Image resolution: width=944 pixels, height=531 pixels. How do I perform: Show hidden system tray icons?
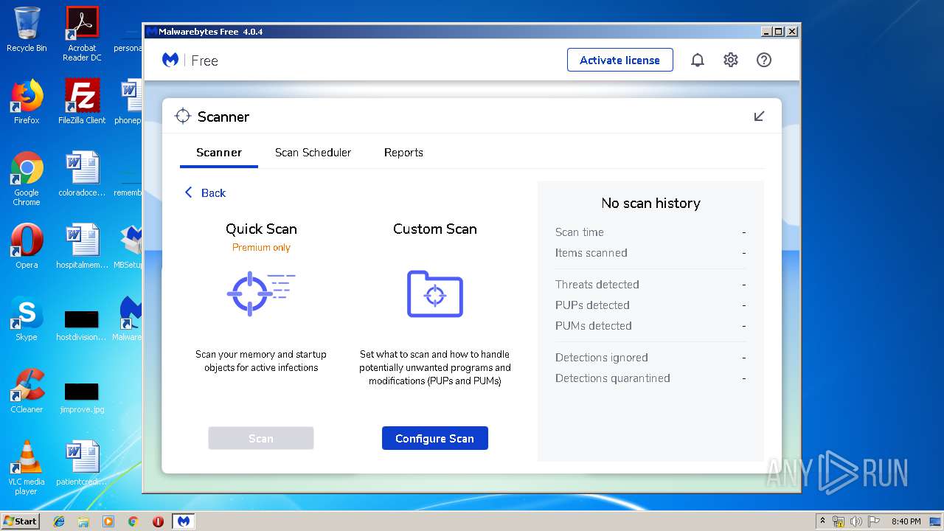822,521
